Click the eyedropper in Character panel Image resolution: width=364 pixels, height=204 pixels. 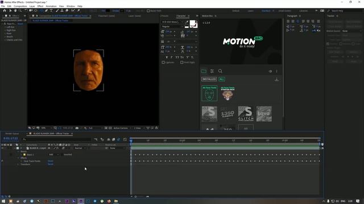point(187,22)
